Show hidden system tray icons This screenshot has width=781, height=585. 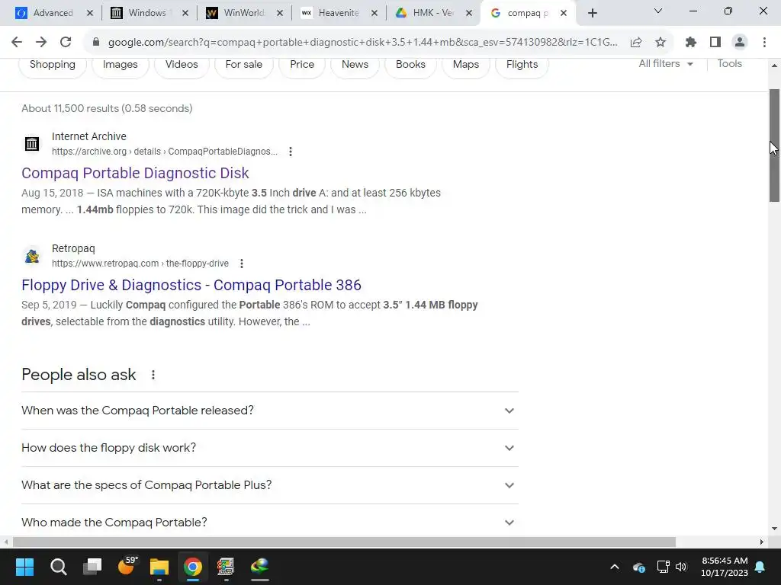click(x=615, y=567)
